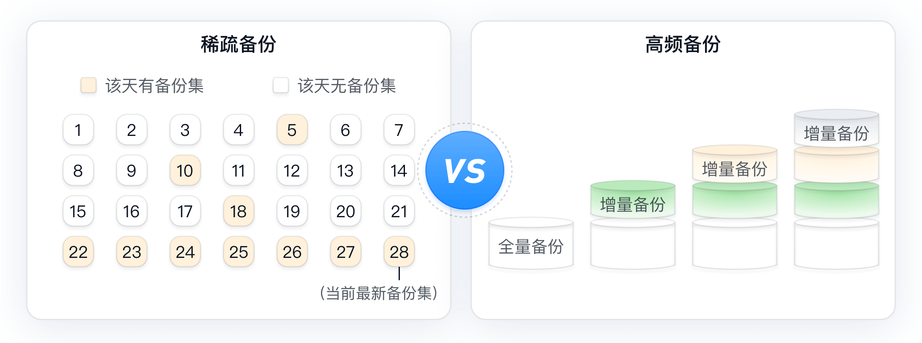
Task: Choose day 22 in the calendar
Action: 78,252
